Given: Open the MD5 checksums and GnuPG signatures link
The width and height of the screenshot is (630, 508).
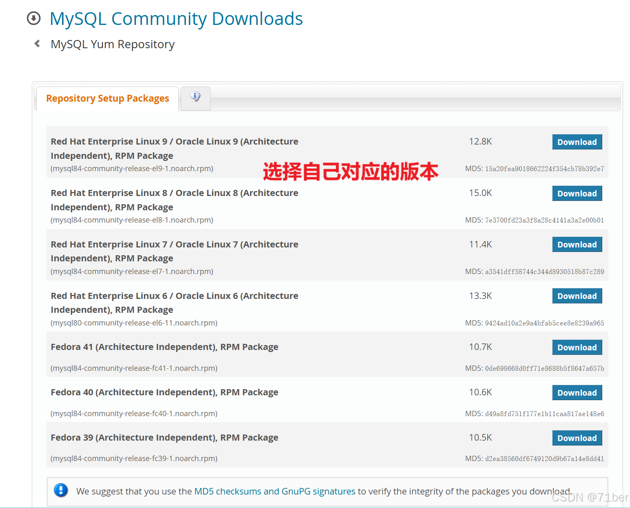Looking at the screenshot, I should point(275,491).
